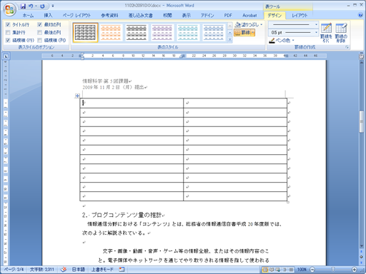
Task: Switch to the 挿入 tab
Action: coord(48,16)
